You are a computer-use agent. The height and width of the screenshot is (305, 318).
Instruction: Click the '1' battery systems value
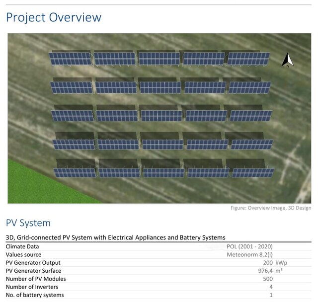pos(271,295)
